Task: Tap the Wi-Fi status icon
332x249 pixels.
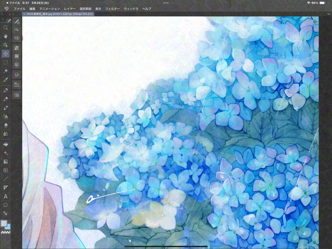Action: (308, 3)
